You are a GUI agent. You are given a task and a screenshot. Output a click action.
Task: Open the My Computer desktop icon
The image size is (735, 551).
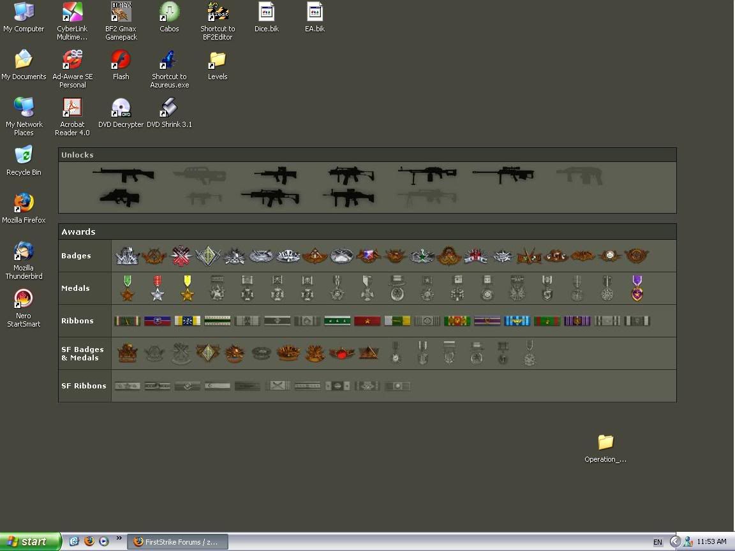pos(24,18)
